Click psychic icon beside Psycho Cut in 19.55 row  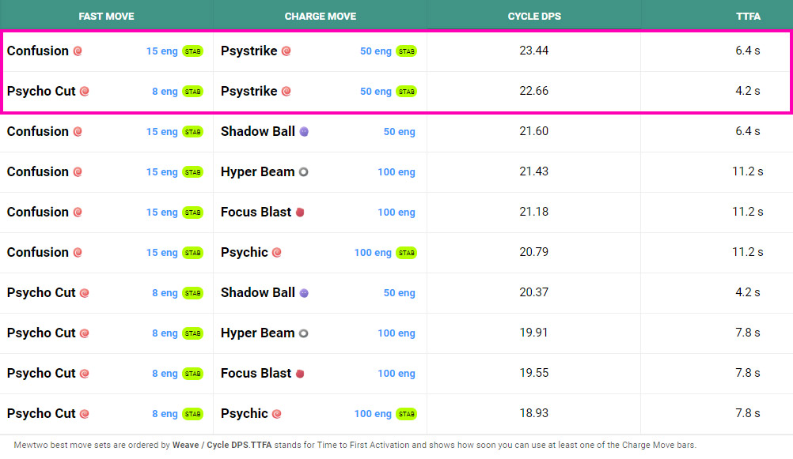coord(85,374)
